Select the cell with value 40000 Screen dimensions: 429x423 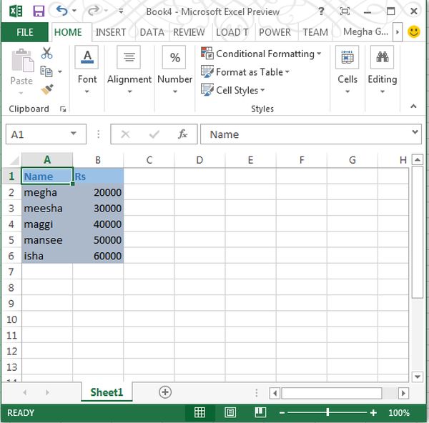click(x=98, y=224)
